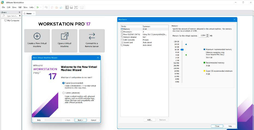Click the Add... button in Hardware dialog

click(x=150, y=120)
